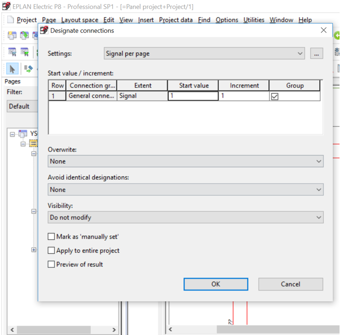341x335 pixels.
Task: Expand the plus node in Pages tree
Action: [34, 250]
